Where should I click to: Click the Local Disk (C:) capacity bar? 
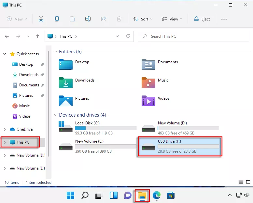click(x=105, y=128)
